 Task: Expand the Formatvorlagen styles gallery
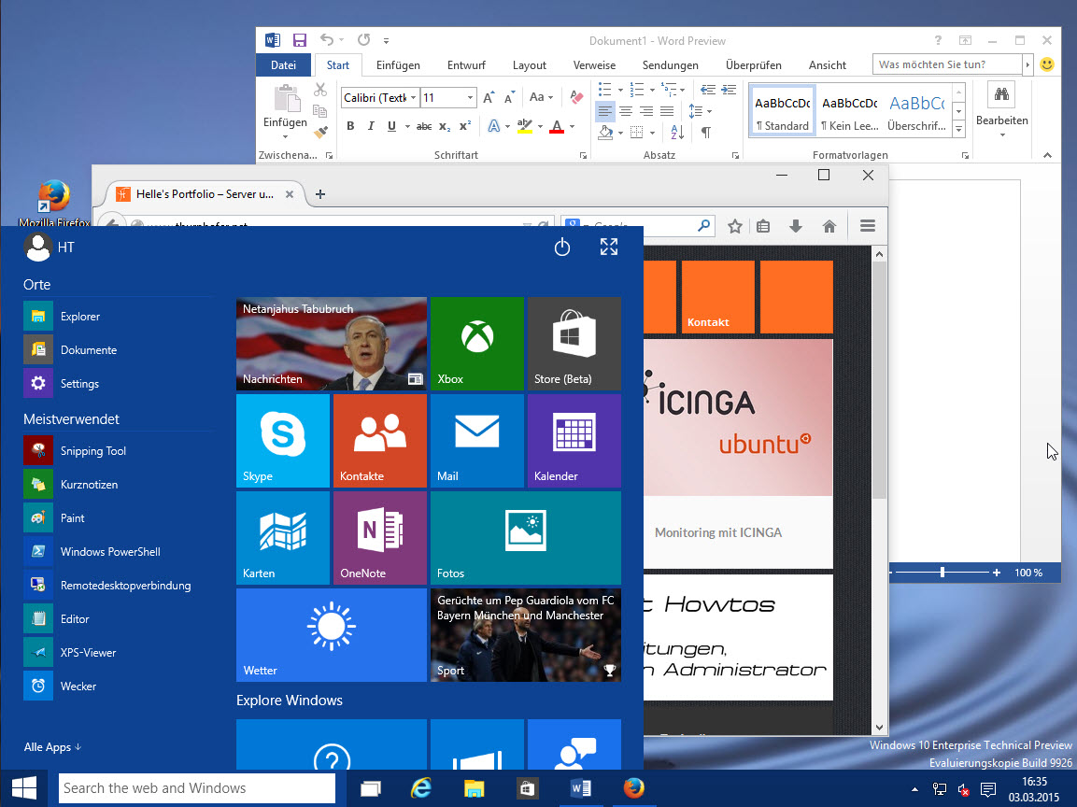[x=959, y=129]
